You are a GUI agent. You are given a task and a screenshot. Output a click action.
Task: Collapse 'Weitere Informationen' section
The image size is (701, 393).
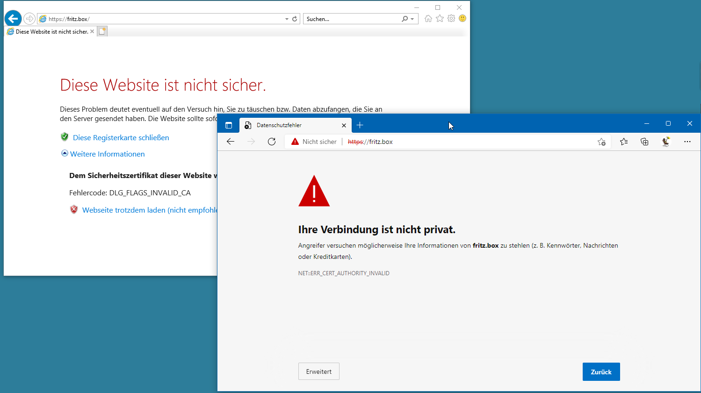click(103, 154)
